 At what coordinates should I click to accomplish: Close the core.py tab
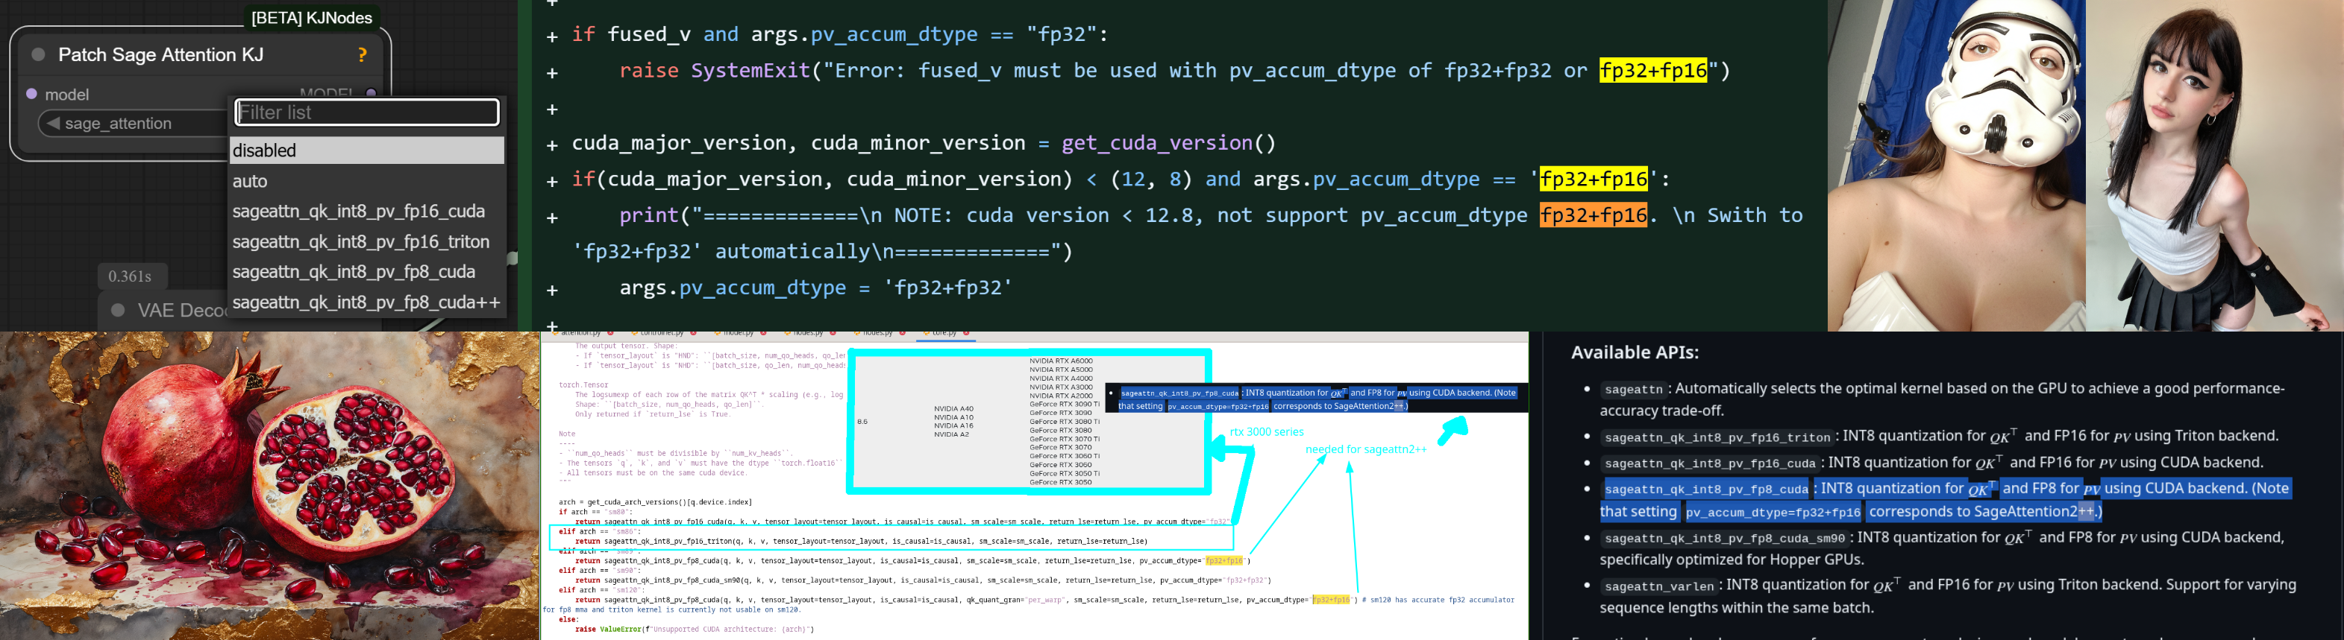click(x=966, y=333)
